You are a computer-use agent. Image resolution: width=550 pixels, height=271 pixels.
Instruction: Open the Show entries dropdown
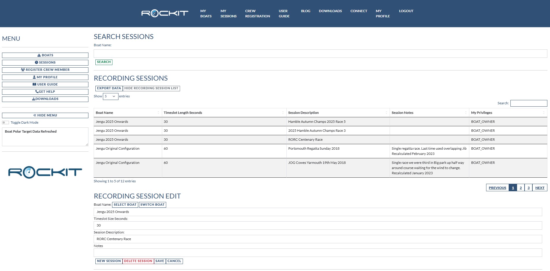[110, 96]
